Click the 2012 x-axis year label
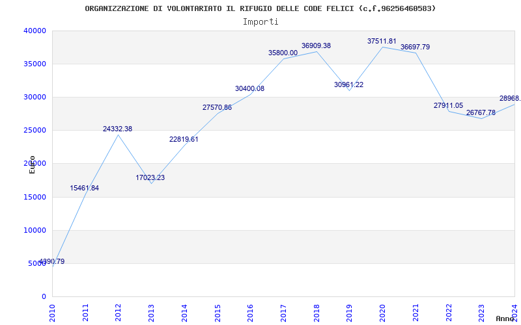This screenshot has height=325, width=521. click(x=119, y=313)
